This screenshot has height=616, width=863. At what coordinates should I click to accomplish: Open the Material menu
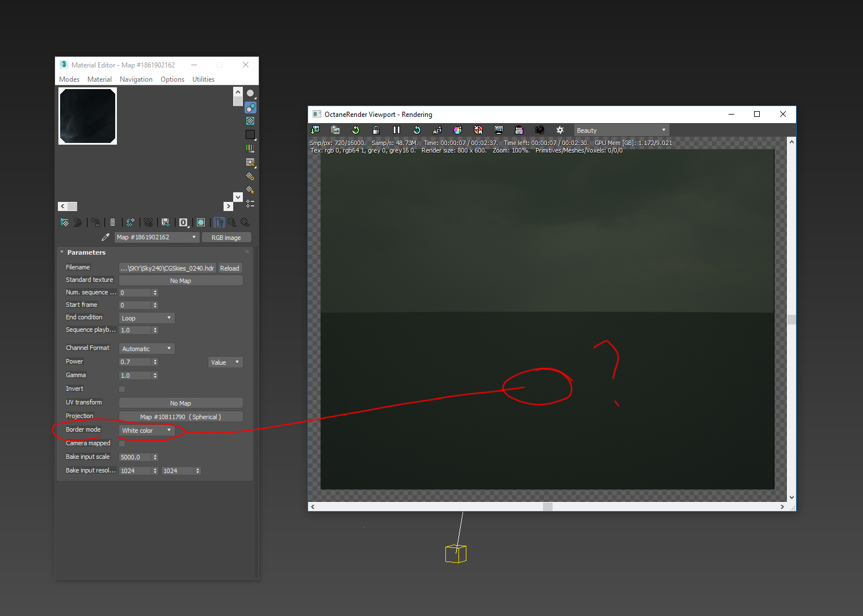pos(99,79)
